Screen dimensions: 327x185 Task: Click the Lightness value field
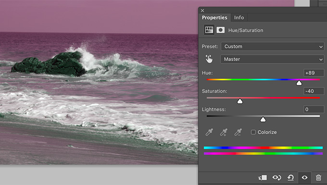coord(314,110)
